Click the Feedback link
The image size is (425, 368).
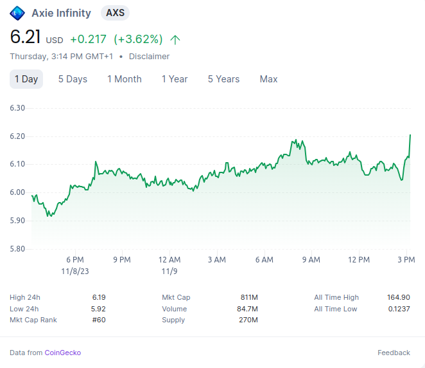394,353
